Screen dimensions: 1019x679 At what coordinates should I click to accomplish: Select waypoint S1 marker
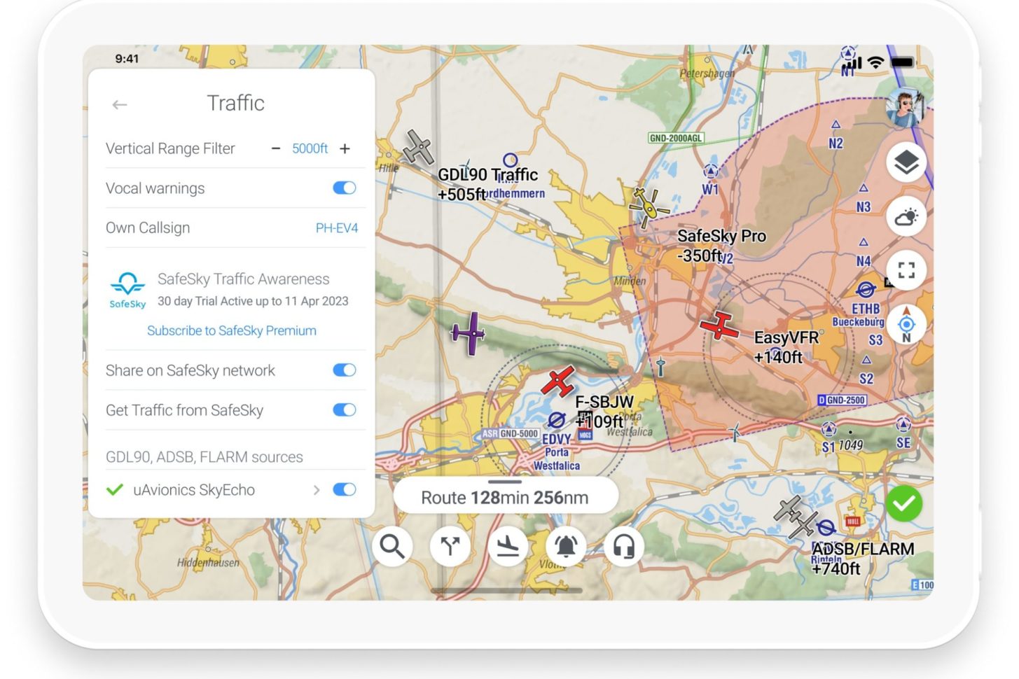829,428
